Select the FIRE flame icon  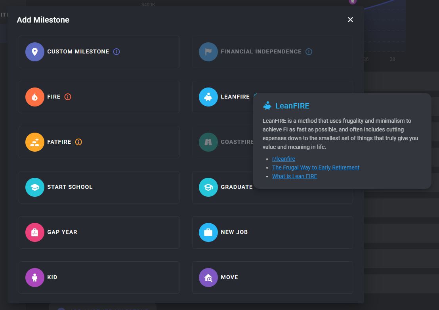(35, 97)
